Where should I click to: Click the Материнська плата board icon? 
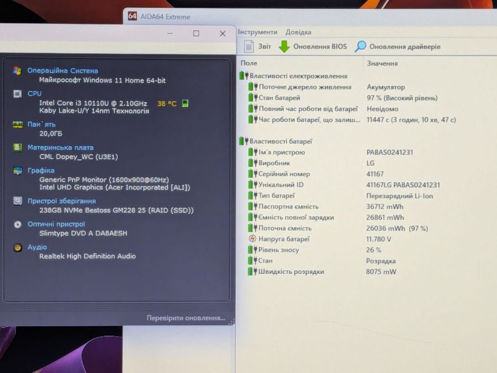click(x=18, y=147)
